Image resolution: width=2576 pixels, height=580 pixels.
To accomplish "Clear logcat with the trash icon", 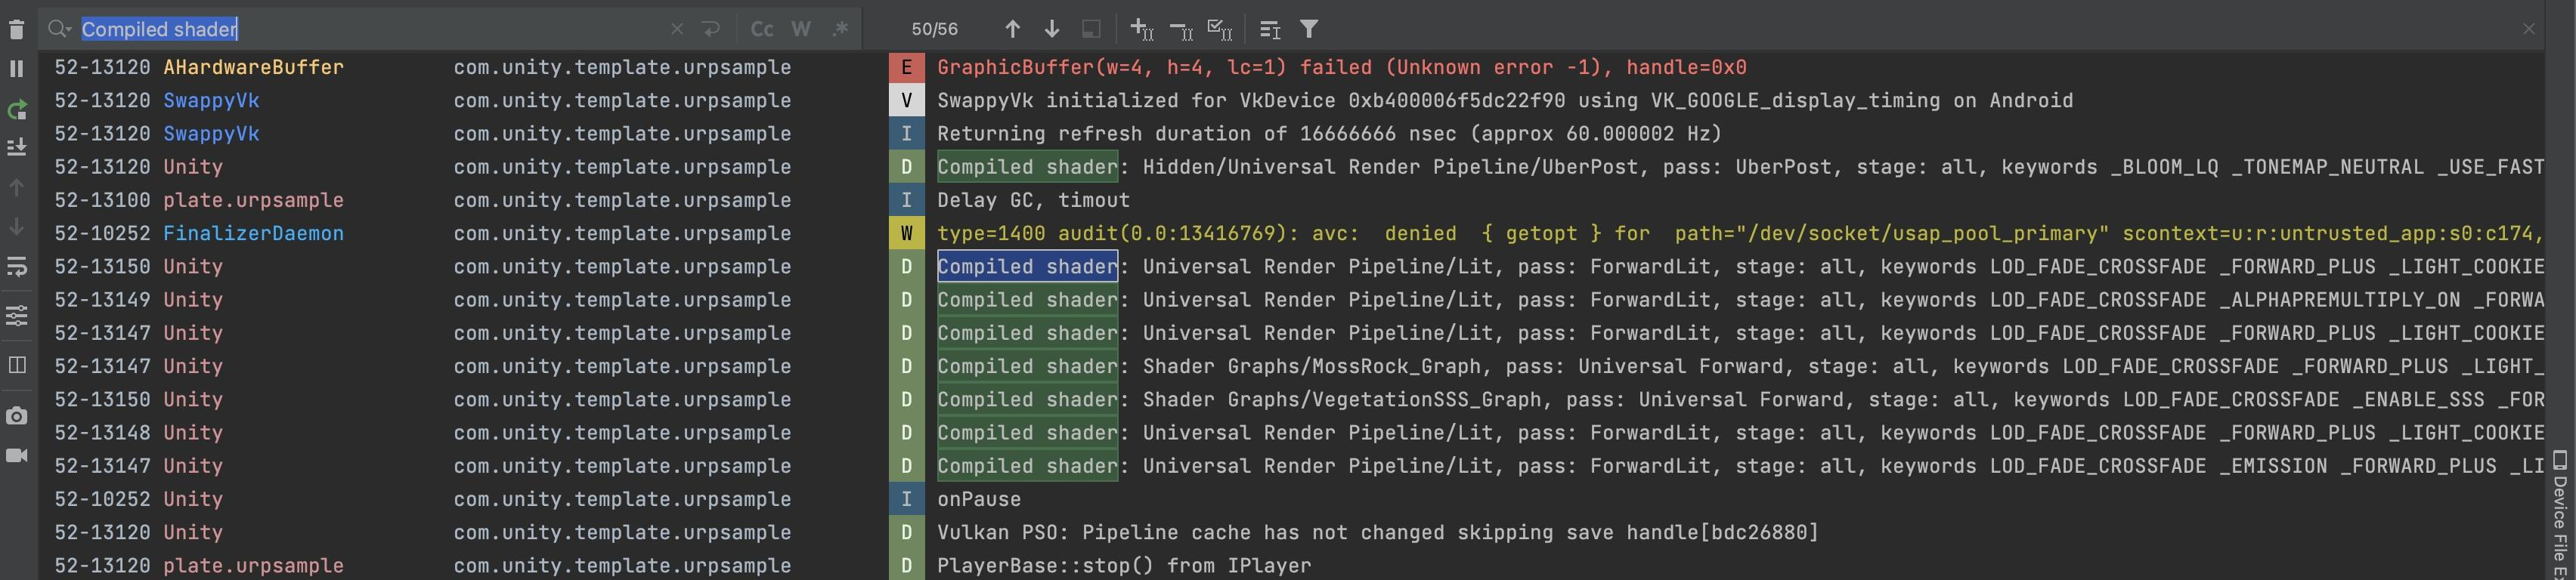I will (x=16, y=29).
